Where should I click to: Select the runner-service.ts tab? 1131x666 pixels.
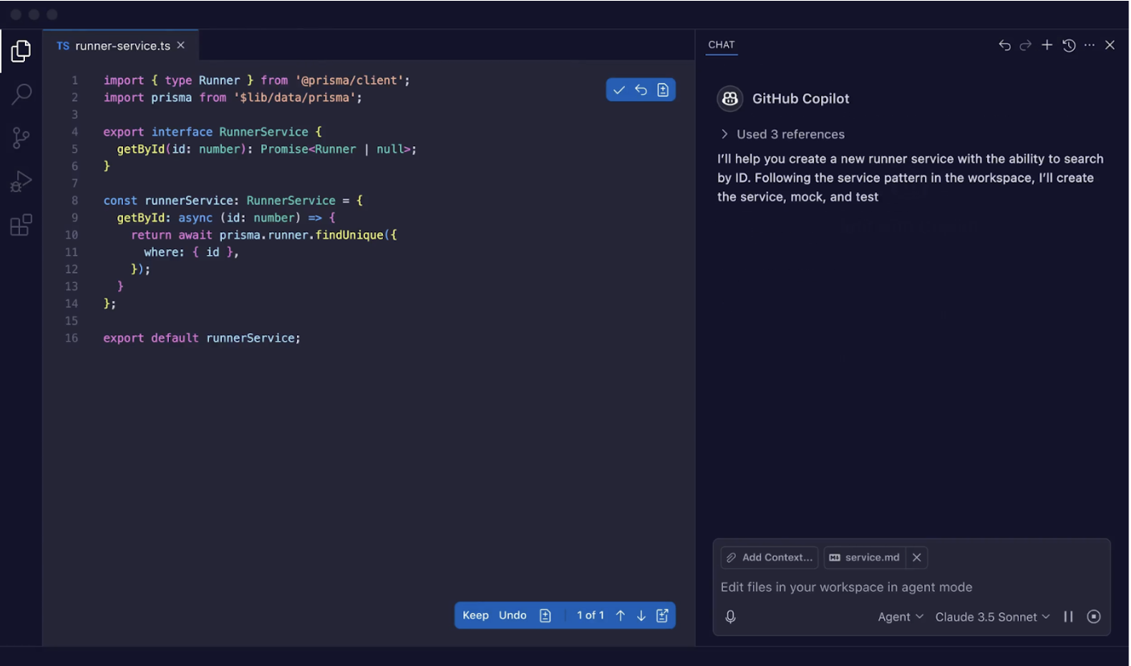(x=121, y=46)
